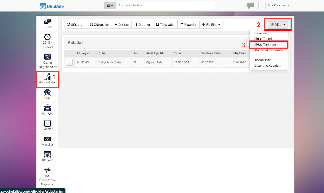The image size is (324, 193).
Task: Click the Aidat Tipi Adı column header
Action: [158, 53]
